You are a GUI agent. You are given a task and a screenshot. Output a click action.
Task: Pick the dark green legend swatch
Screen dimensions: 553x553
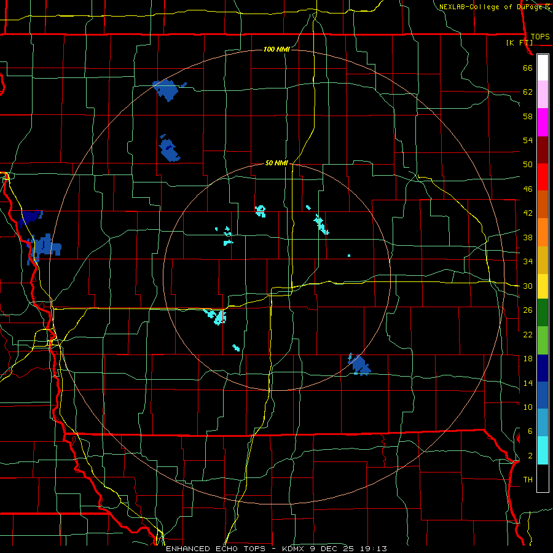click(543, 313)
